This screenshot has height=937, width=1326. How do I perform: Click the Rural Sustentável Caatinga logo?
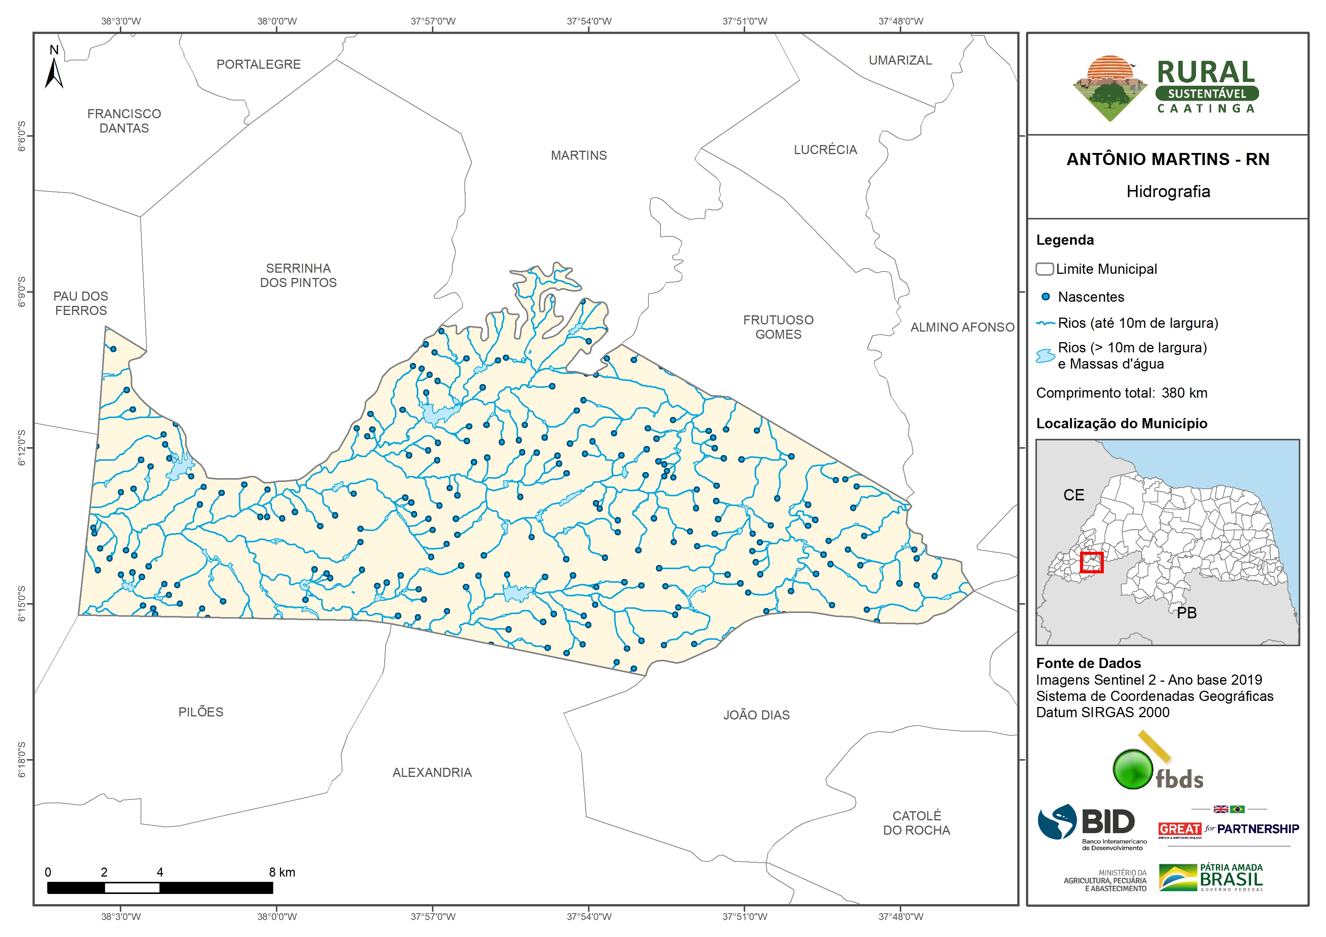[x=1165, y=87]
